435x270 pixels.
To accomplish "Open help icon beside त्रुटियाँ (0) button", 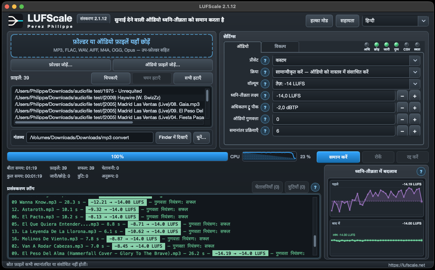I will click(x=315, y=187).
